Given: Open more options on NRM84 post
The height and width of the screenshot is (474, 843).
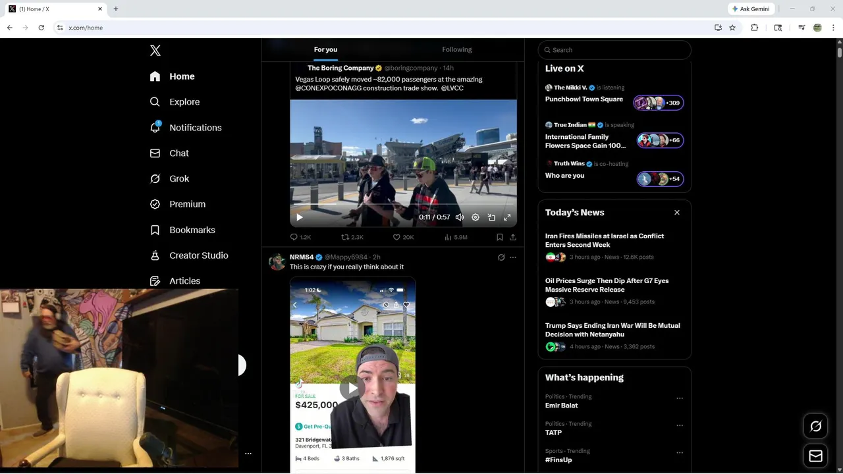Looking at the screenshot, I should tap(513, 257).
